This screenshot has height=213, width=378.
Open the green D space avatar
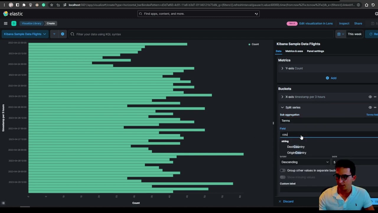[14, 23]
